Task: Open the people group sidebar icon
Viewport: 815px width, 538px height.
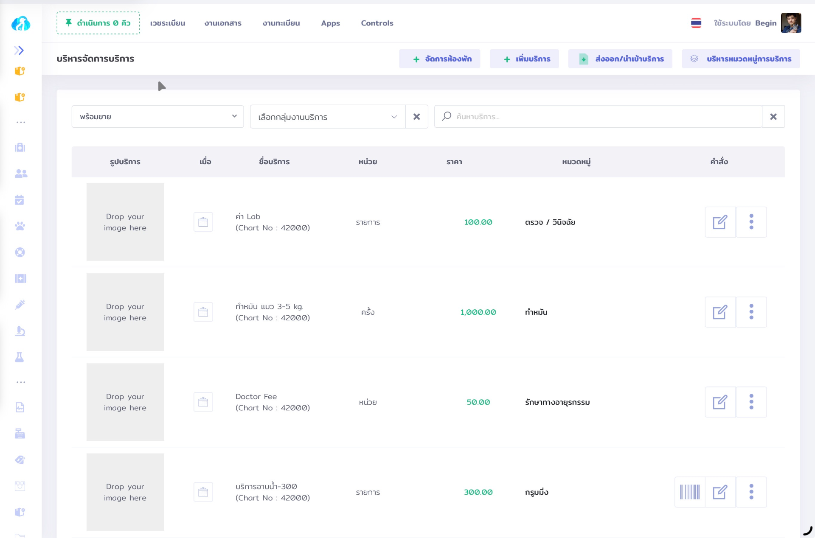Action: tap(21, 174)
